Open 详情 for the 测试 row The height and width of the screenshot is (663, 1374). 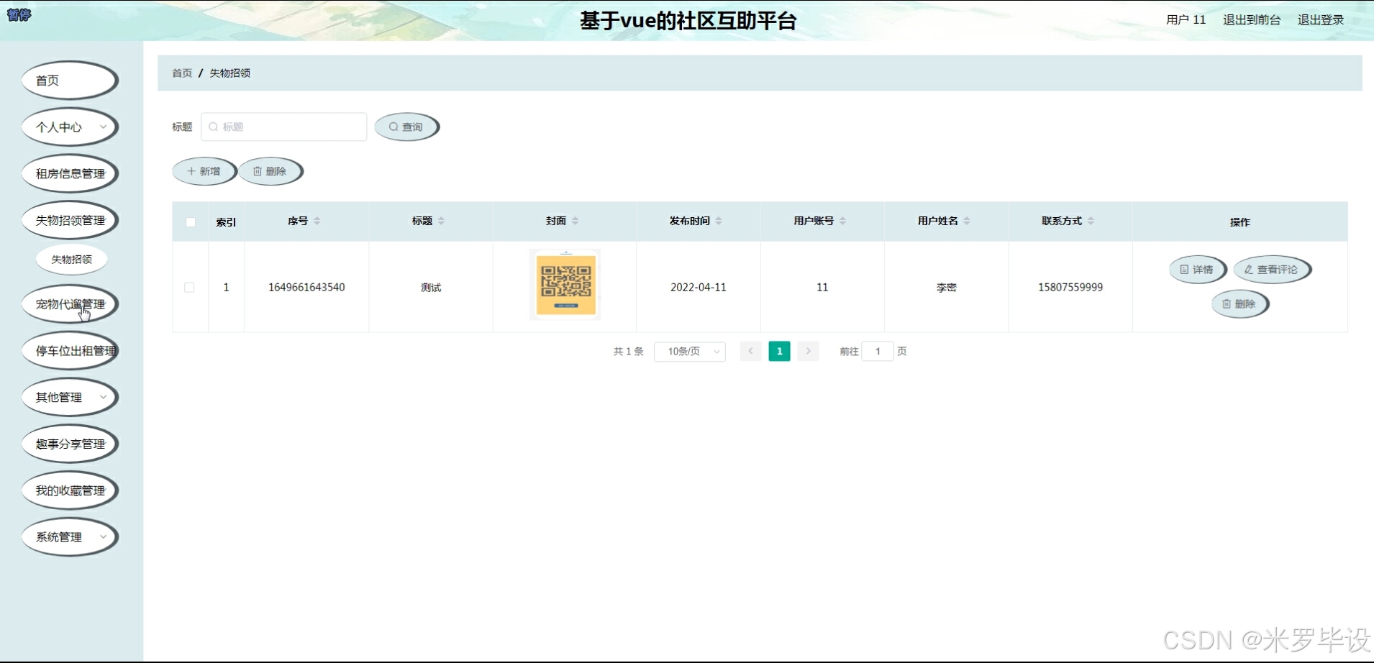(x=1197, y=270)
